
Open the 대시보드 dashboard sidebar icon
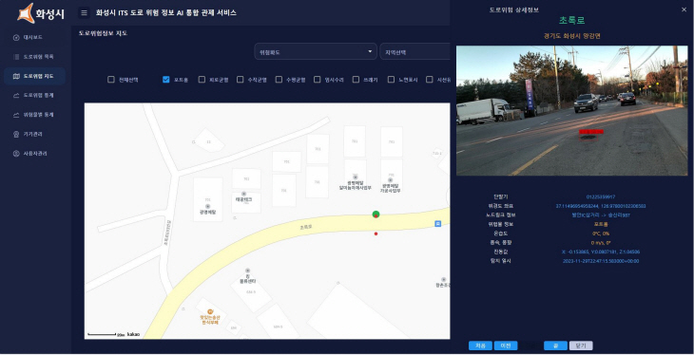(x=16, y=38)
